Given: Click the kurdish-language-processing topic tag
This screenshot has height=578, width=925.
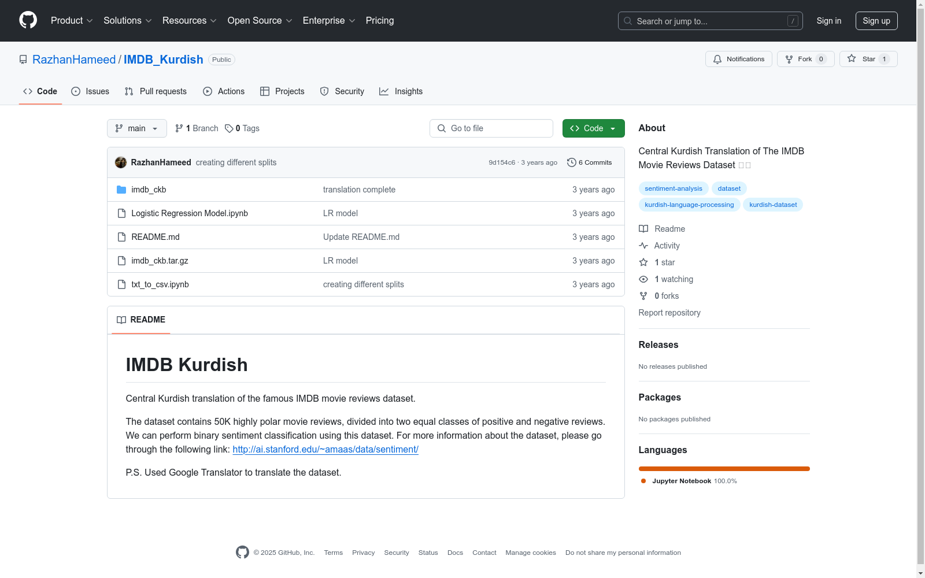Looking at the screenshot, I should (689, 205).
